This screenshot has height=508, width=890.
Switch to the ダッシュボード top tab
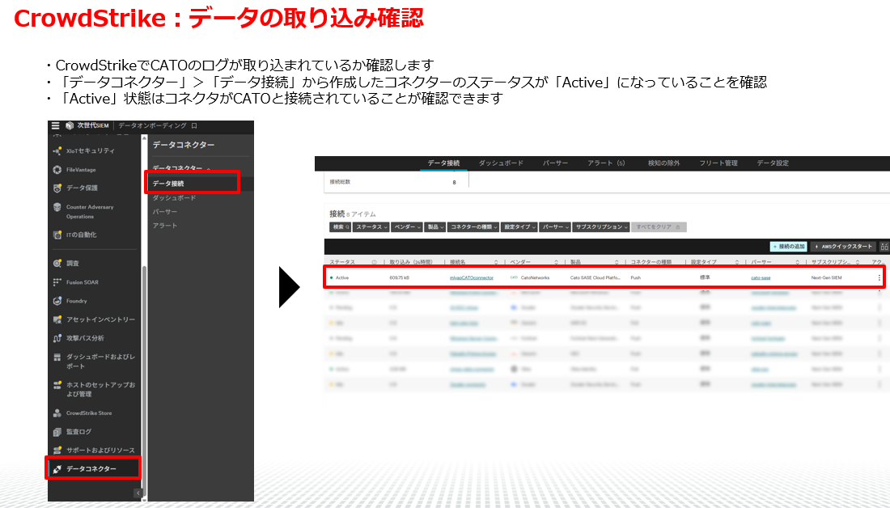click(x=501, y=163)
